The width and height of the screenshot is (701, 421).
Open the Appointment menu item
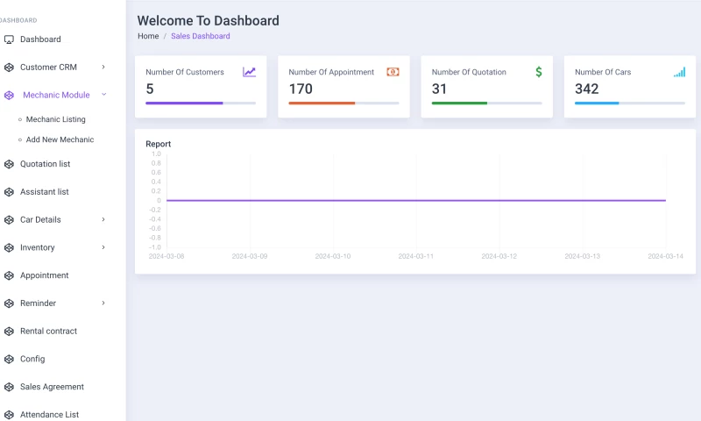pos(44,275)
